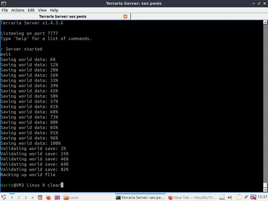Click the 'Terraria Server v1.4.3.6' line
Viewport: 268px width, 201px height.
(32, 23)
